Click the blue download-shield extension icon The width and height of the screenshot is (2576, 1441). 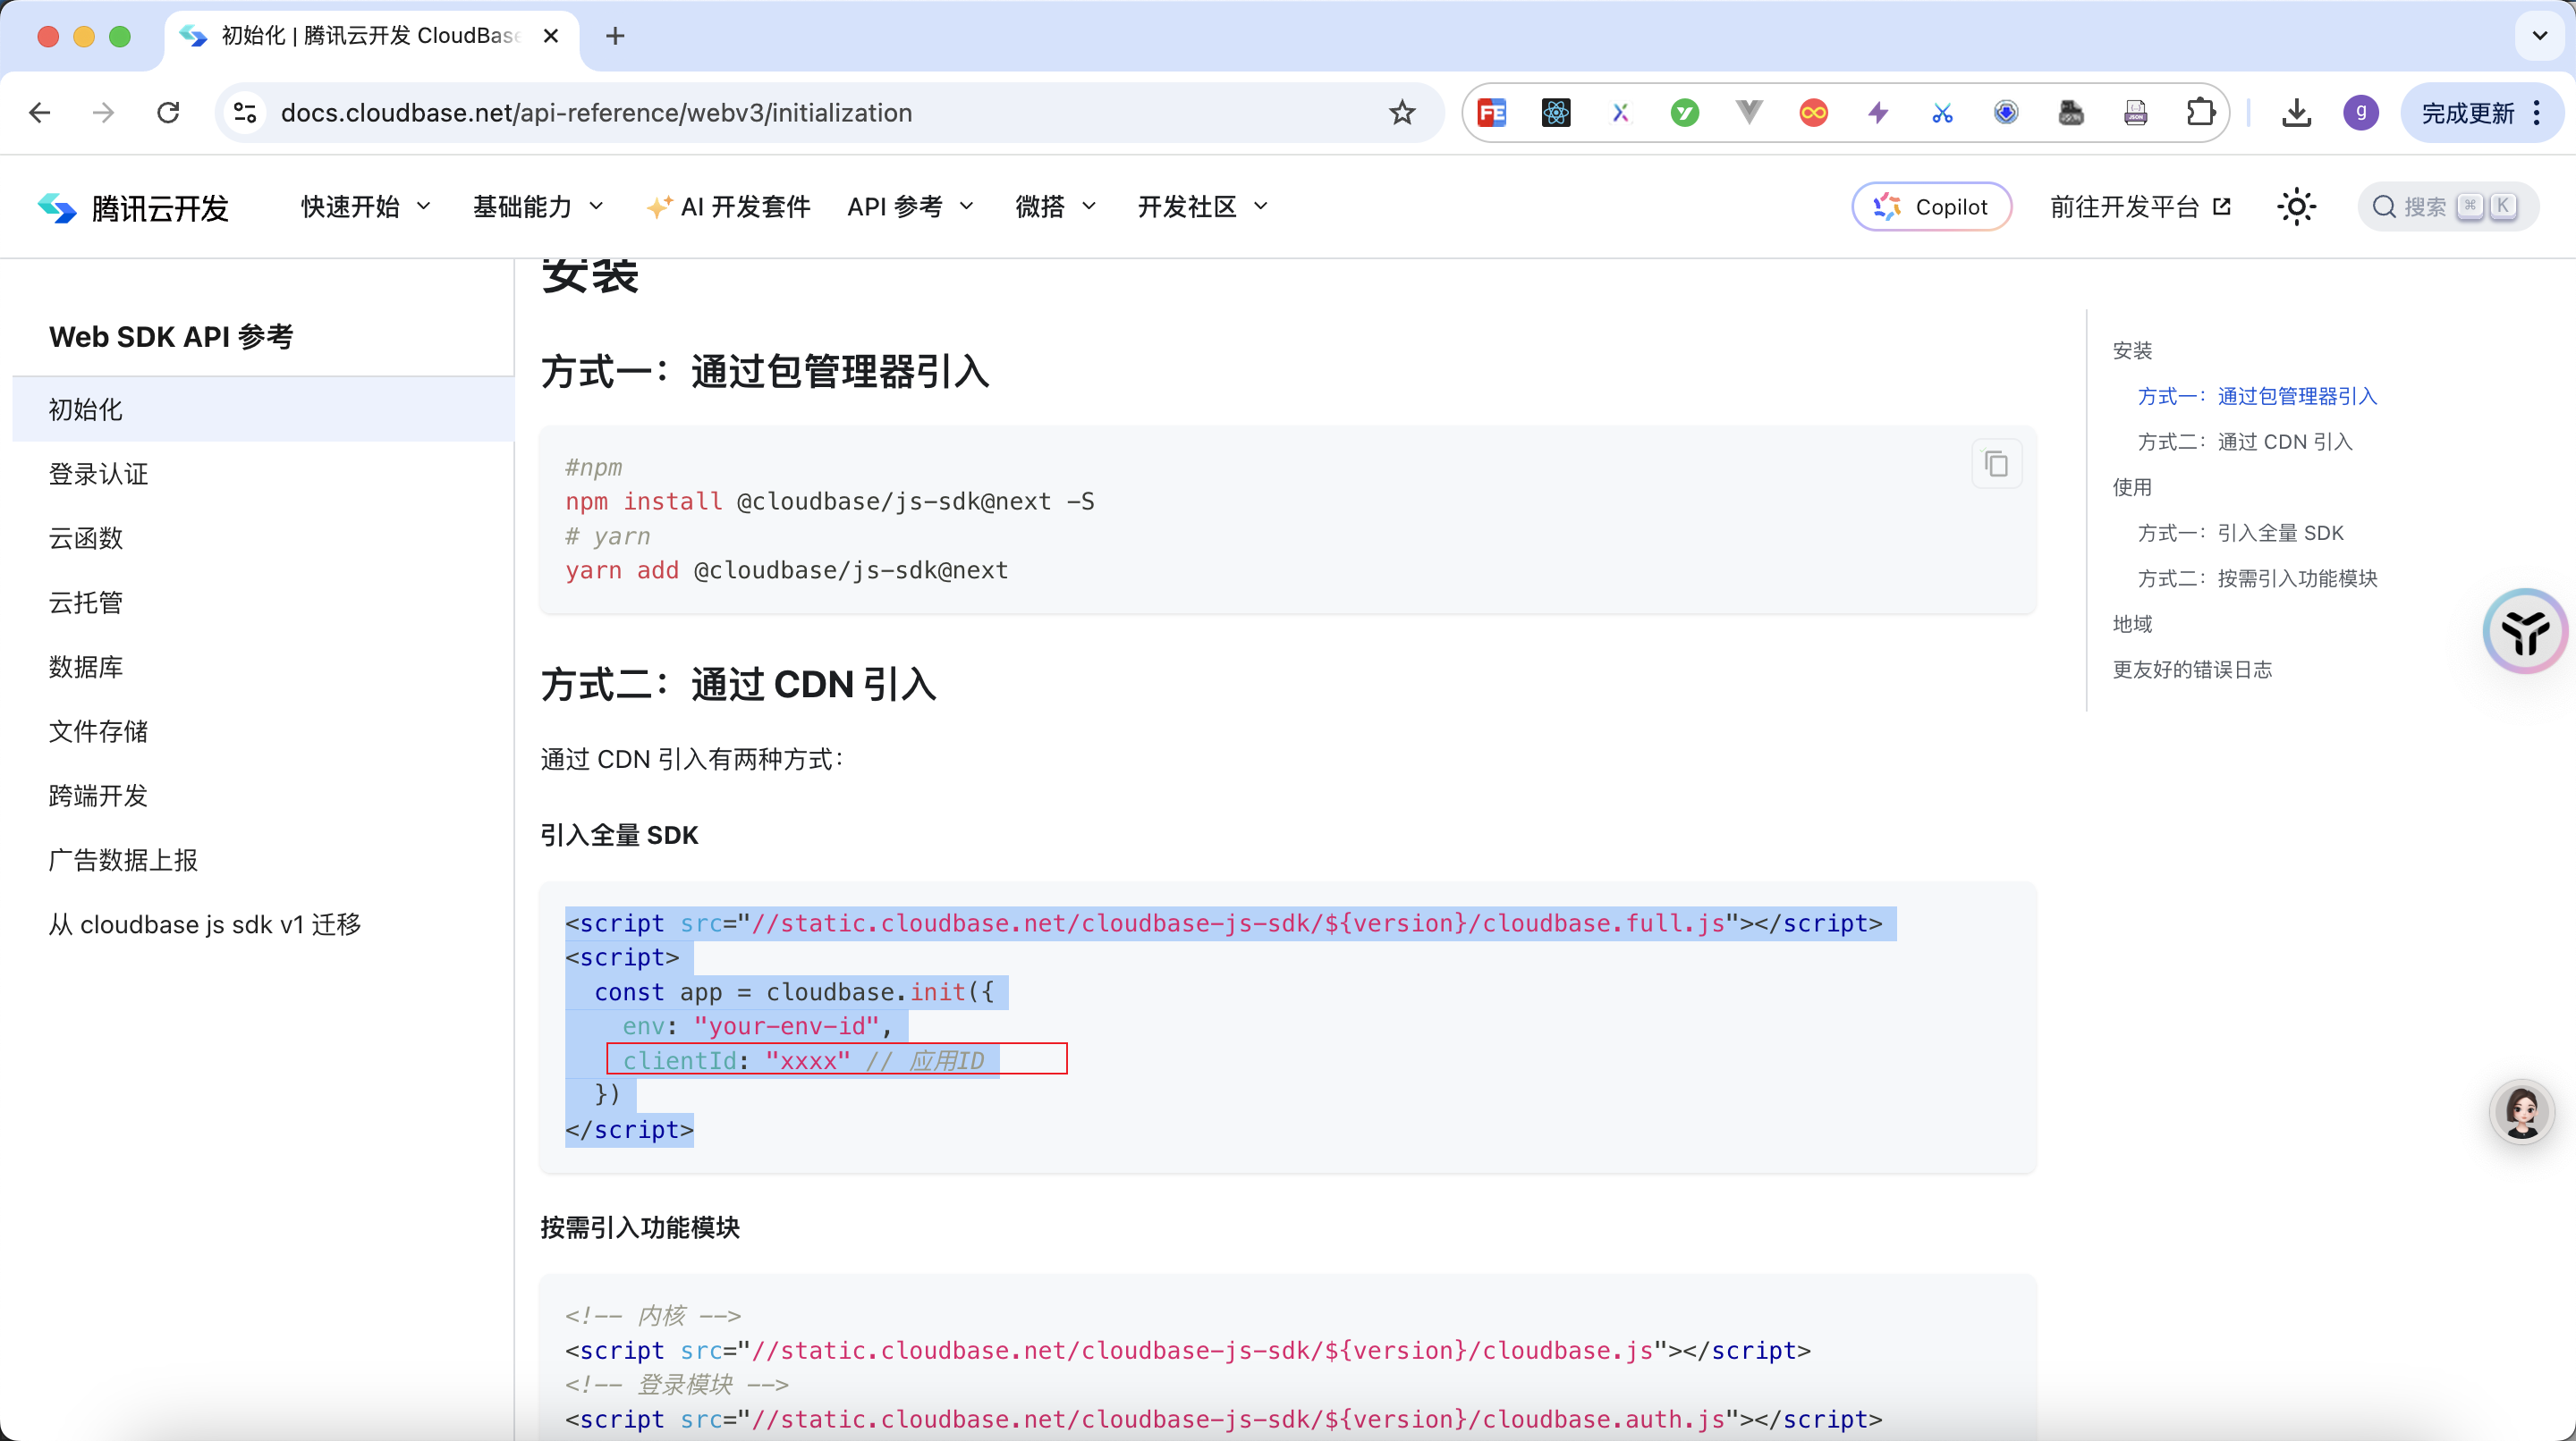click(2006, 113)
